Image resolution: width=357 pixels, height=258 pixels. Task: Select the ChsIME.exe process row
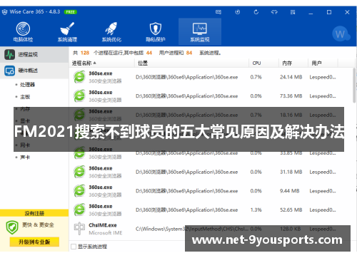(211, 229)
